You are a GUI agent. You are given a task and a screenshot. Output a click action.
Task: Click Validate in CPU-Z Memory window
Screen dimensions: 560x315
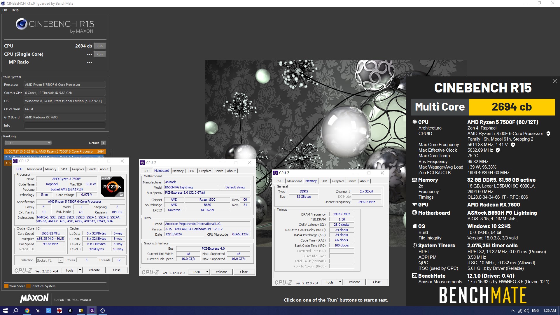point(354,282)
